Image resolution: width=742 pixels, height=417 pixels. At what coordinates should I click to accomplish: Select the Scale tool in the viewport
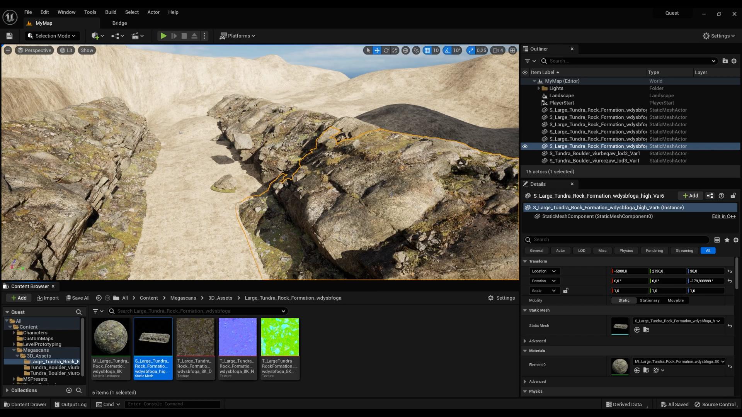click(395, 50)
